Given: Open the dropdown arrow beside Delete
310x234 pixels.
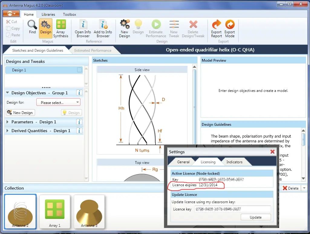Looking at the screenshot, I should tap(304, 188).
